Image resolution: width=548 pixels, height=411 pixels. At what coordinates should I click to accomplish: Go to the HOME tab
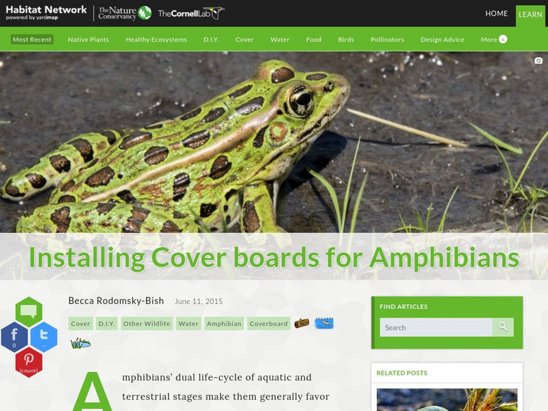coord(496,13)
